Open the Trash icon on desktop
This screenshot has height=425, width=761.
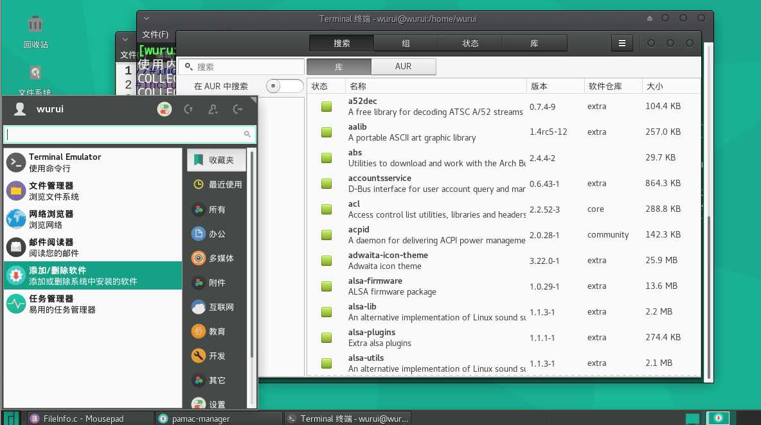click(35, 24)
